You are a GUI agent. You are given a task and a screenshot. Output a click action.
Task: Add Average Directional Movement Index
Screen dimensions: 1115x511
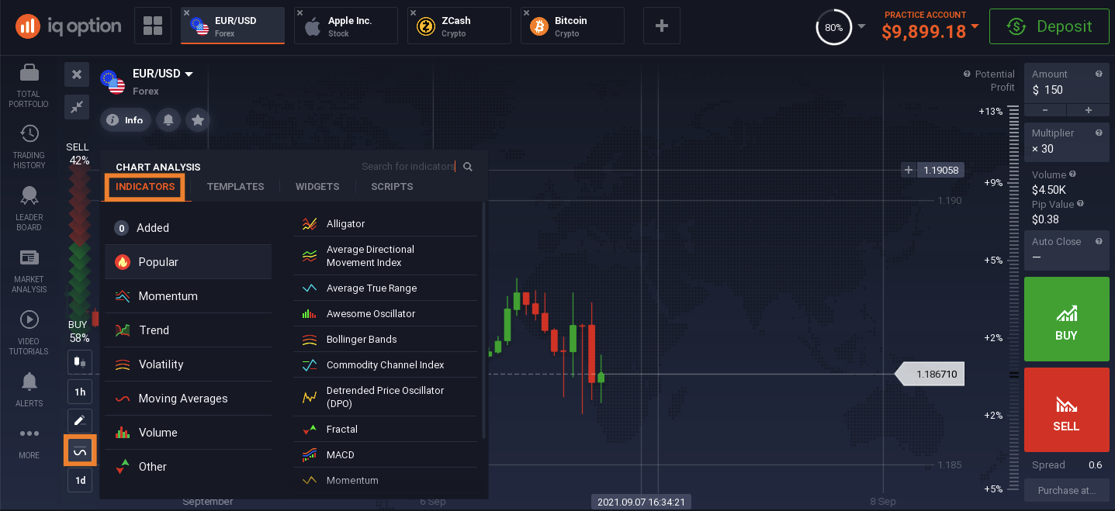tap(386, 256)
